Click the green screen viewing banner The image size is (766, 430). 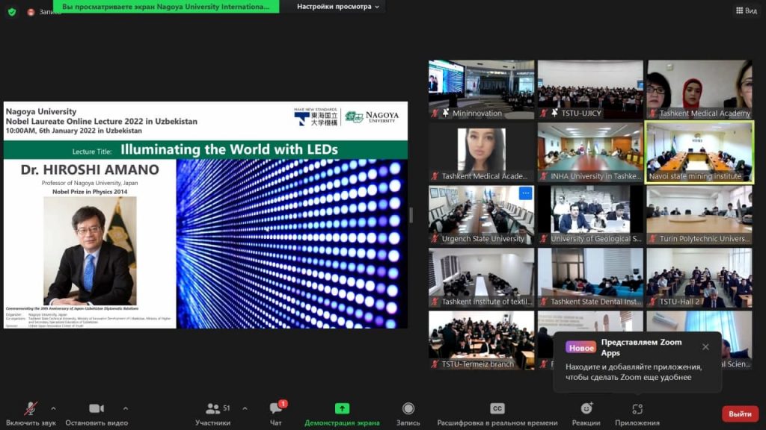pos(166,6)
